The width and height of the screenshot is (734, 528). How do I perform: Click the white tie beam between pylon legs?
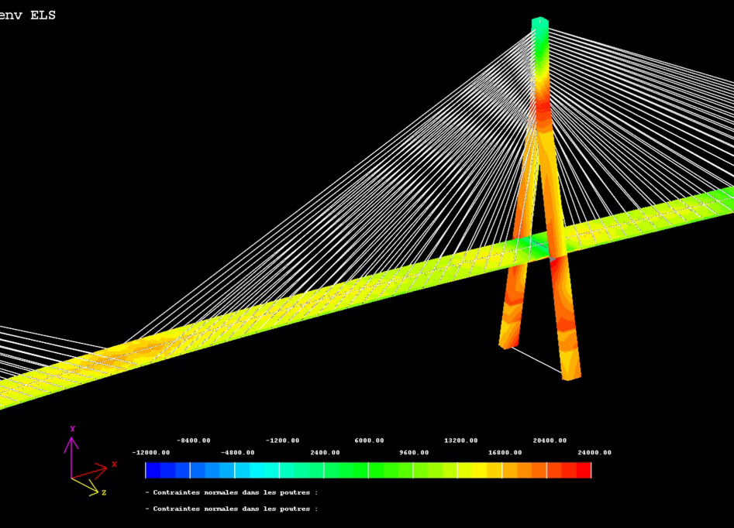tap(536, 360)
